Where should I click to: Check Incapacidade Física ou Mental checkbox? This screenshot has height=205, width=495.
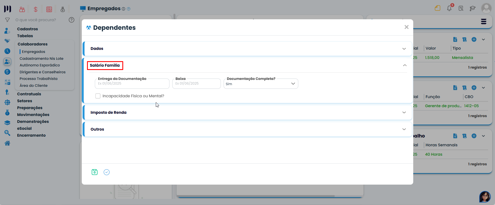(x=98, y=96)
